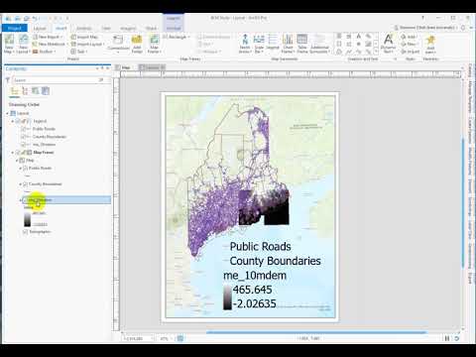Collapse County Boundaries layer symbology
476x357 pixels.
click(21, 183)
